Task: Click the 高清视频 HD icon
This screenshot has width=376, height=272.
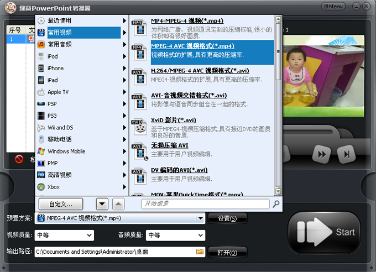Action: point(41,175)
